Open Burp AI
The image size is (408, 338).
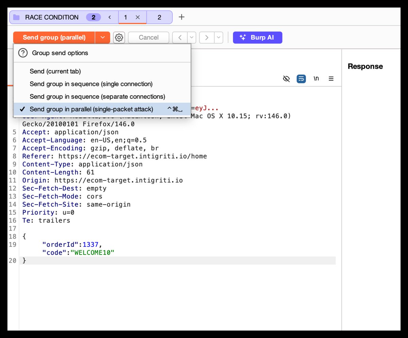pyautogui.click(x=257, y=37)
